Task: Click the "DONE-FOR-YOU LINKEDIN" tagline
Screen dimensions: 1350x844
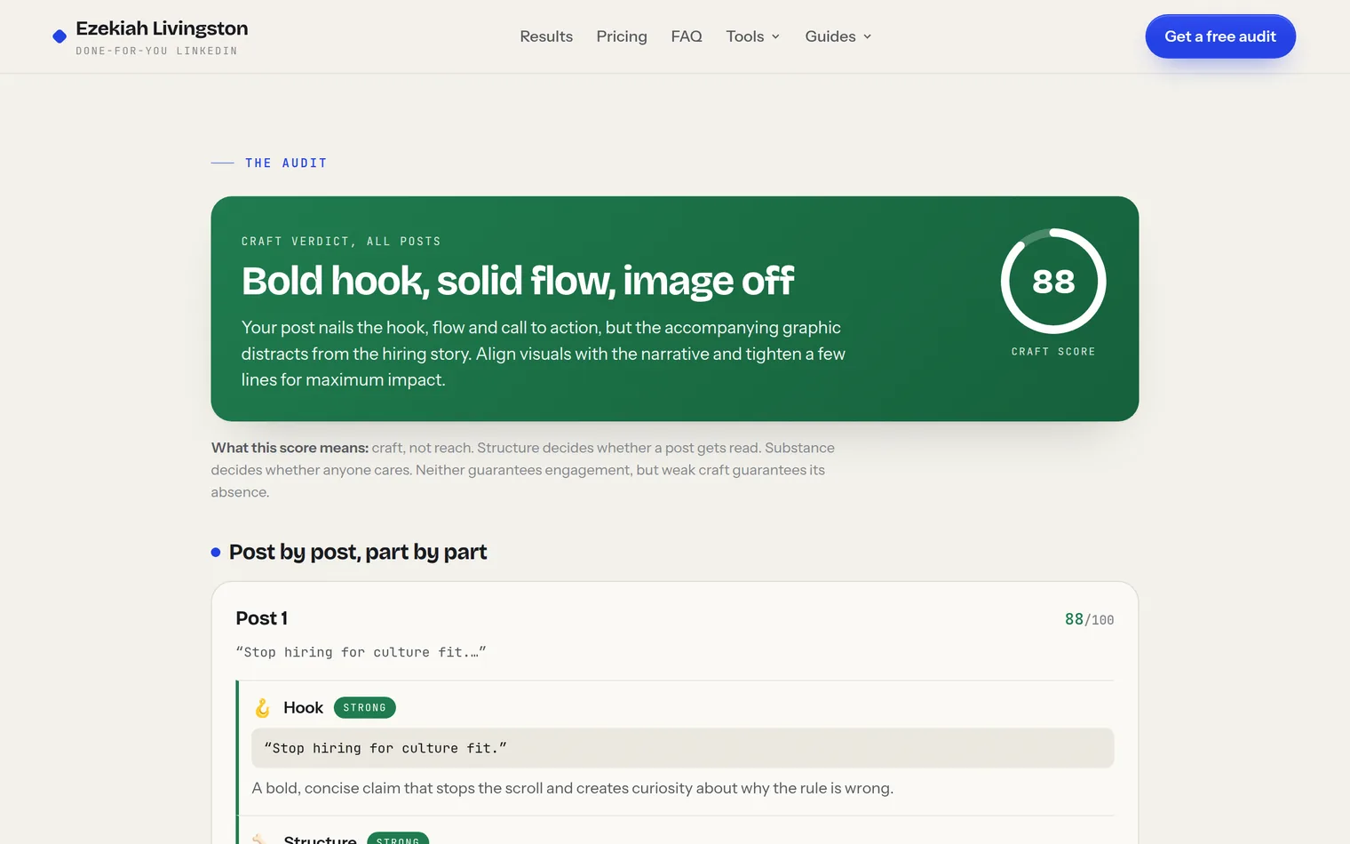Action: tap(156, 51)
